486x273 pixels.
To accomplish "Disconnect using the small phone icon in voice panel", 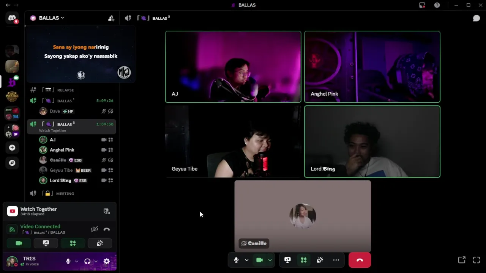I will tap(107, 229).
